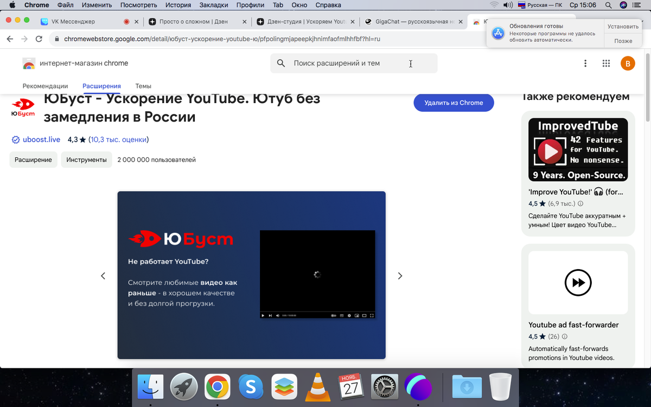Click fast-forwarder thumbnail image
Screen dimensions: 651x407
[578, 282]
